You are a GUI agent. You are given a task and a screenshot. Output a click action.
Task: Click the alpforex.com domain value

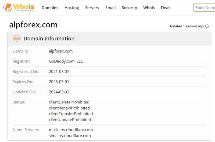(x=61, y=51)
